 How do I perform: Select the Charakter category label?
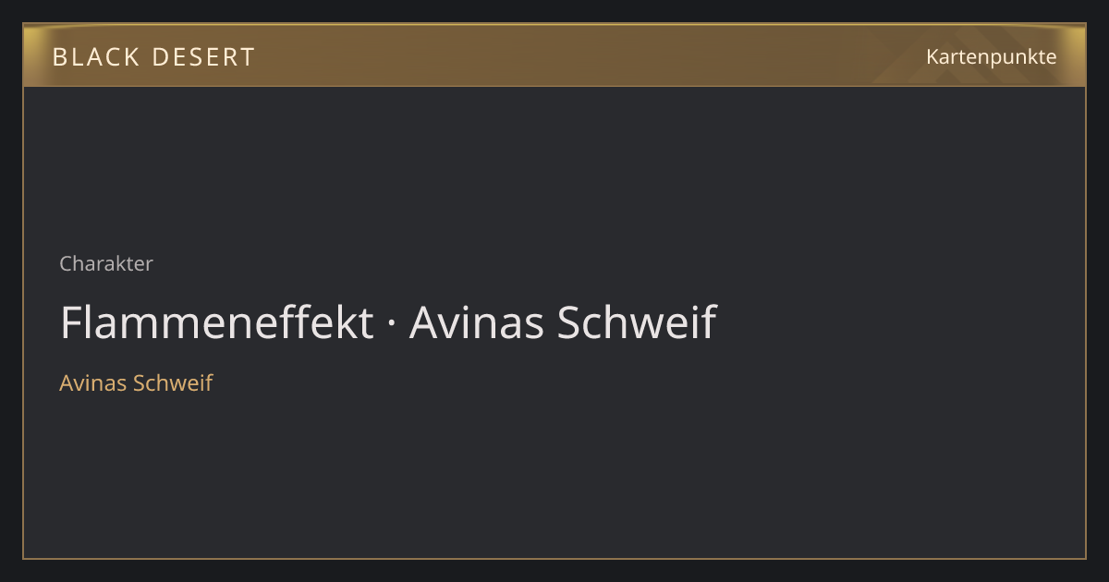pyautogui.click(x=106, y=263)
